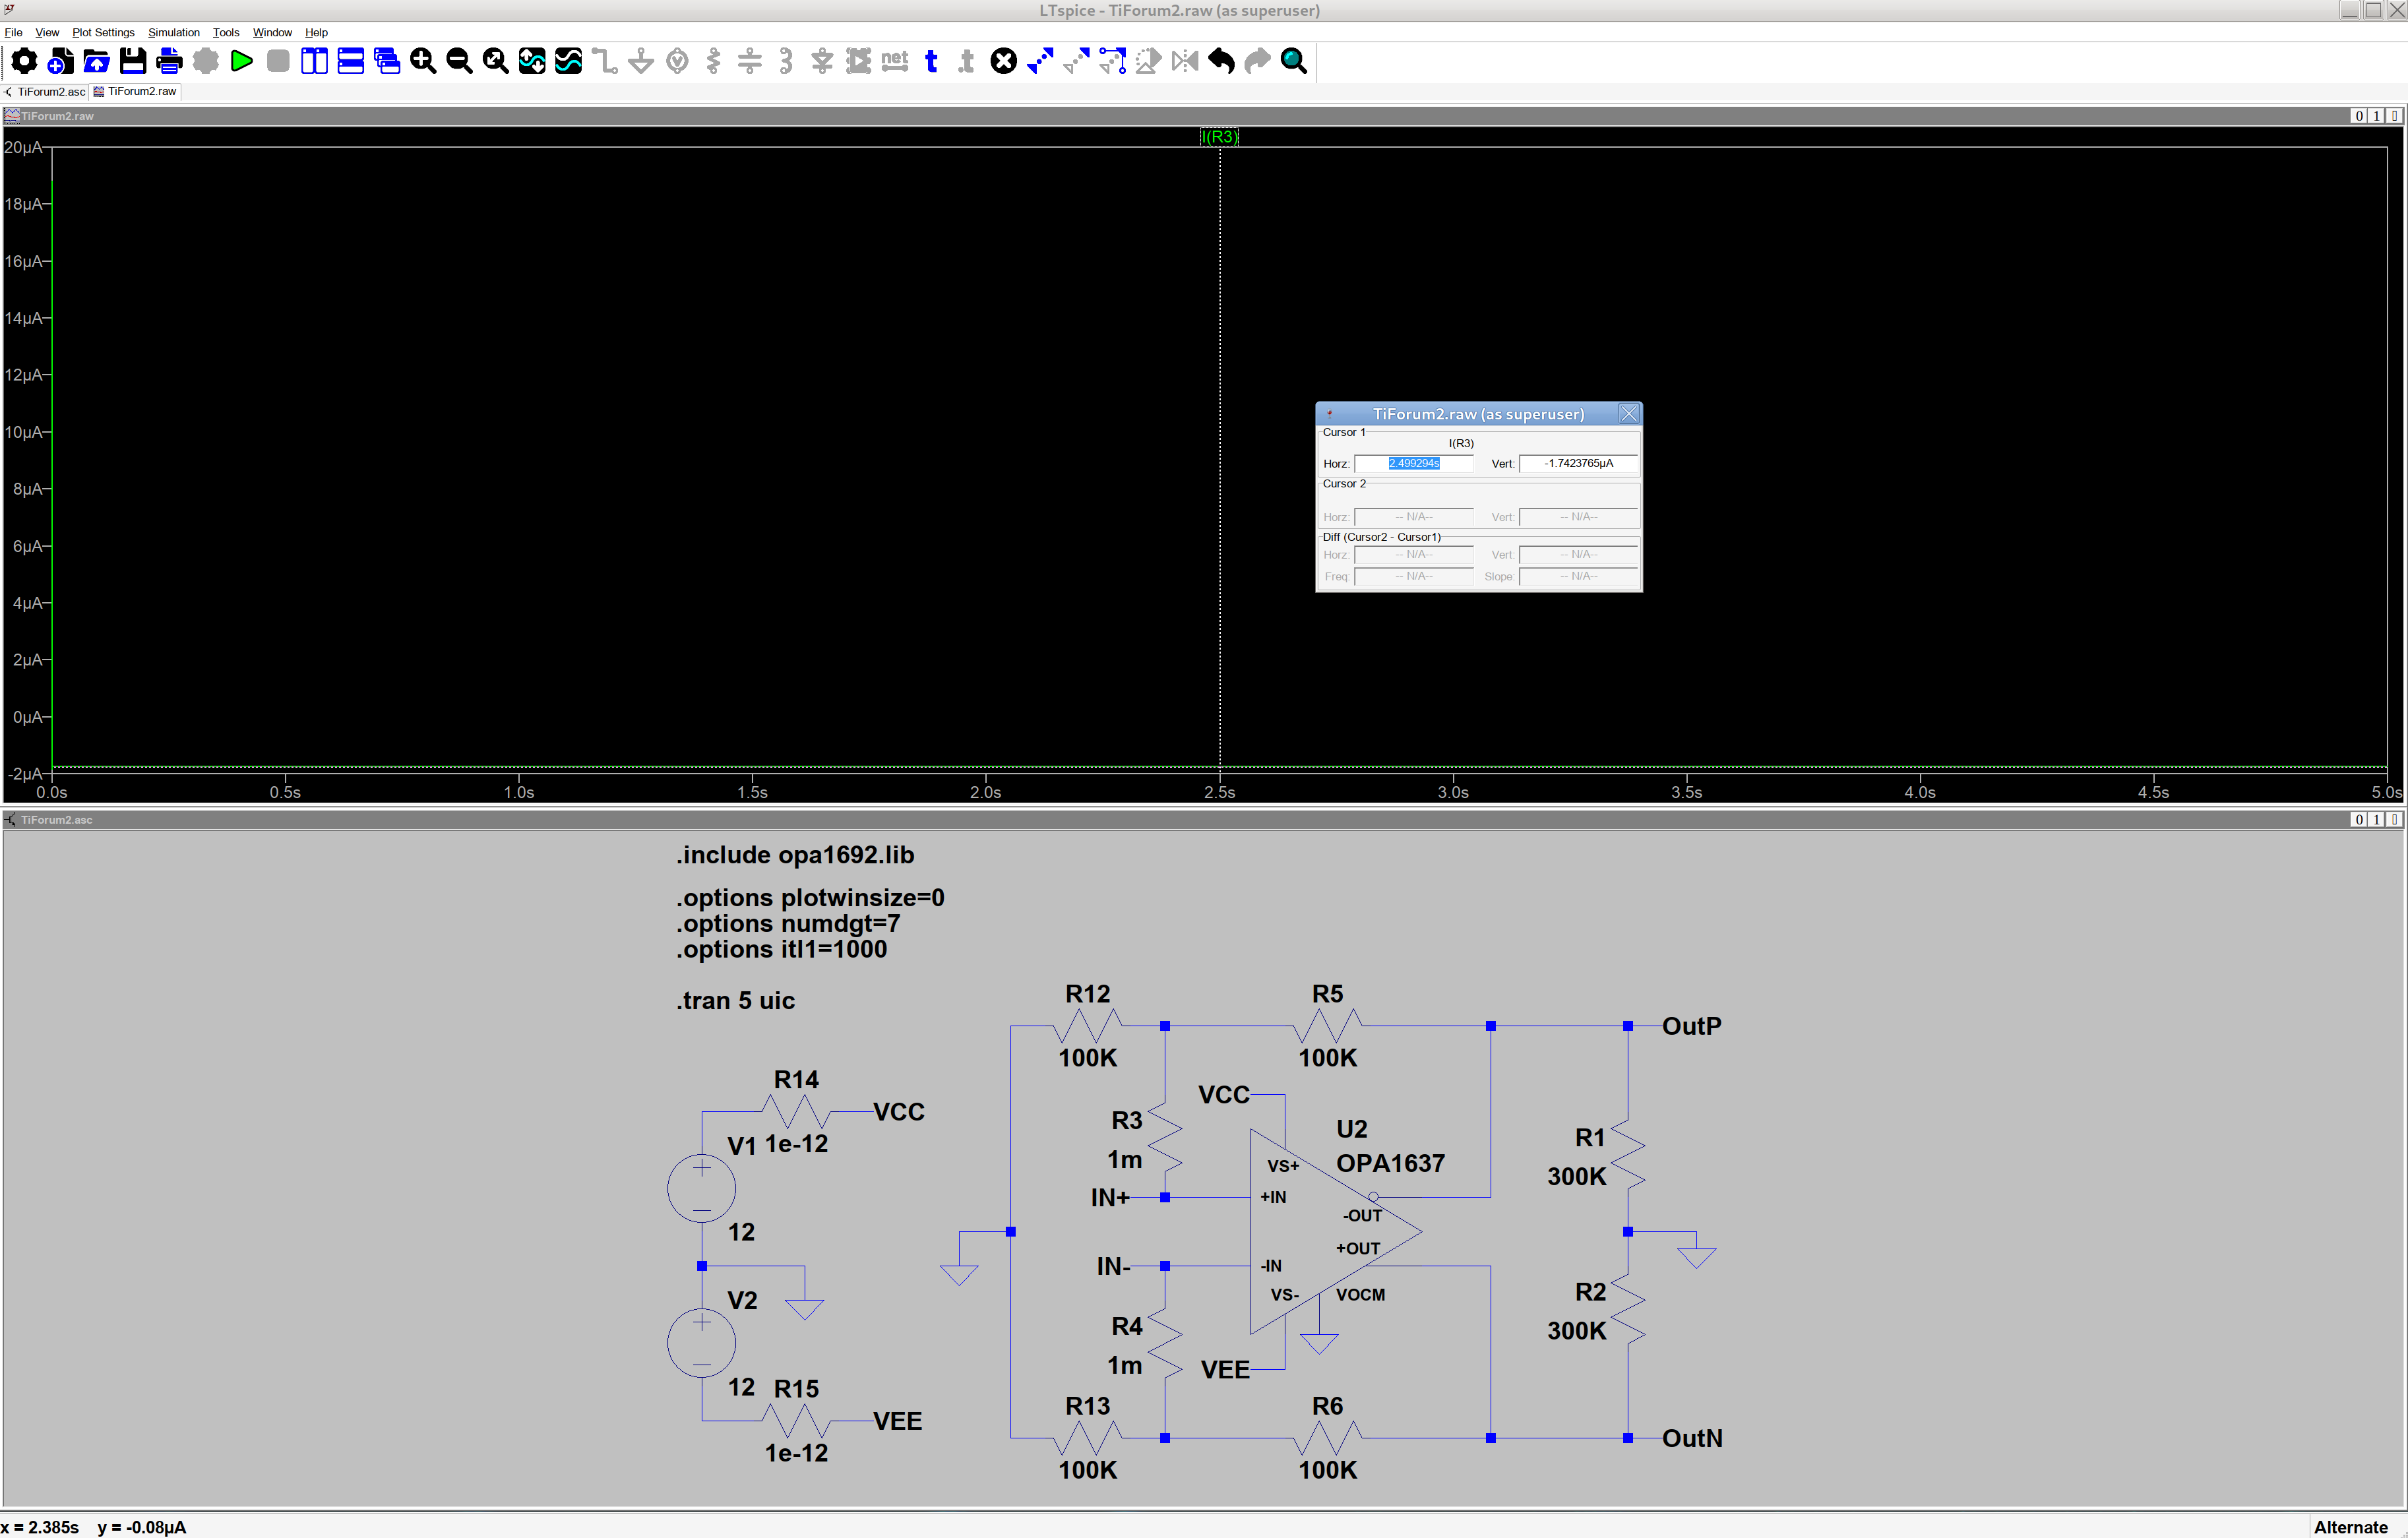Open the Tools menu
Image resolution: width=2408 pixels, height=1538 pixels.
point(226,32)
